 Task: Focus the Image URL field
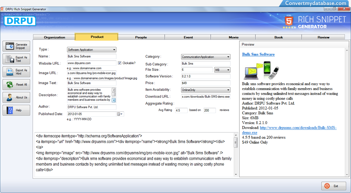click(x=92, y=73)
